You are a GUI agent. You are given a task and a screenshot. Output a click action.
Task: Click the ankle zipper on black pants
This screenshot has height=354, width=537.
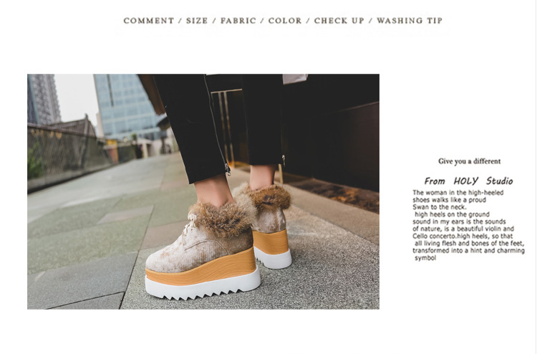[x=227, y=168]
